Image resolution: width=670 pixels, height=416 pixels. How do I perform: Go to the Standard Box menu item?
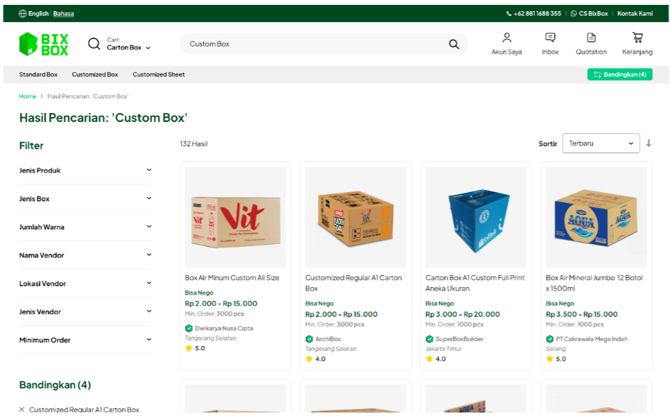[38, 74]
